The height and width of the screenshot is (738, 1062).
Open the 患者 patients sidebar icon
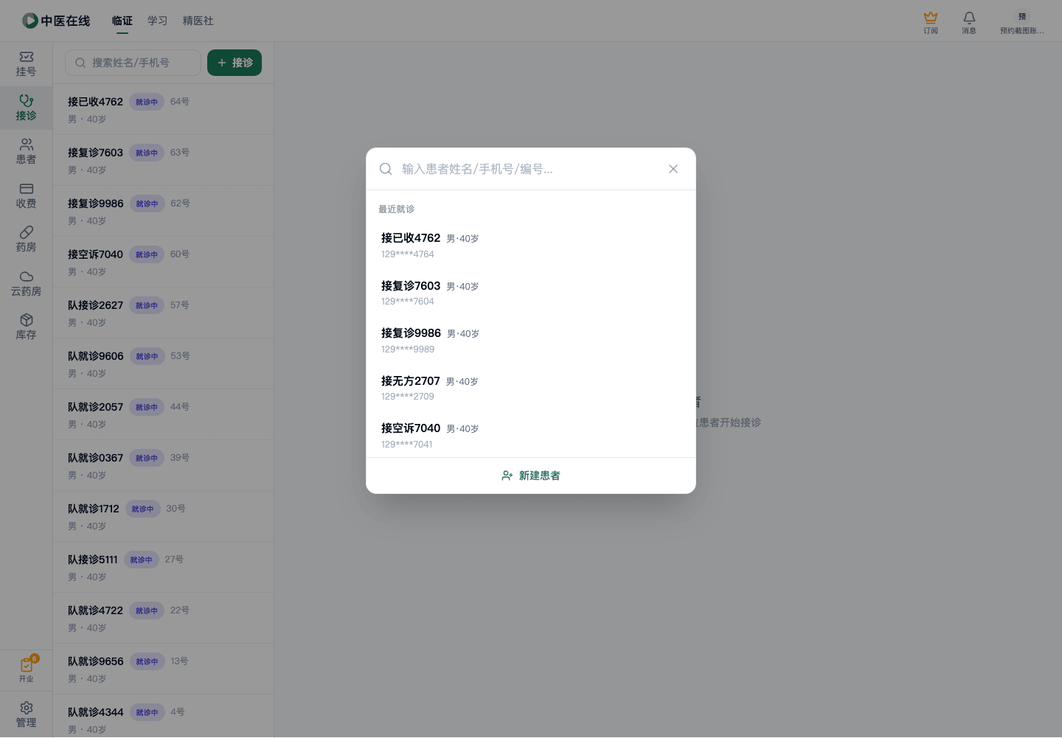(x=26, y=152)
